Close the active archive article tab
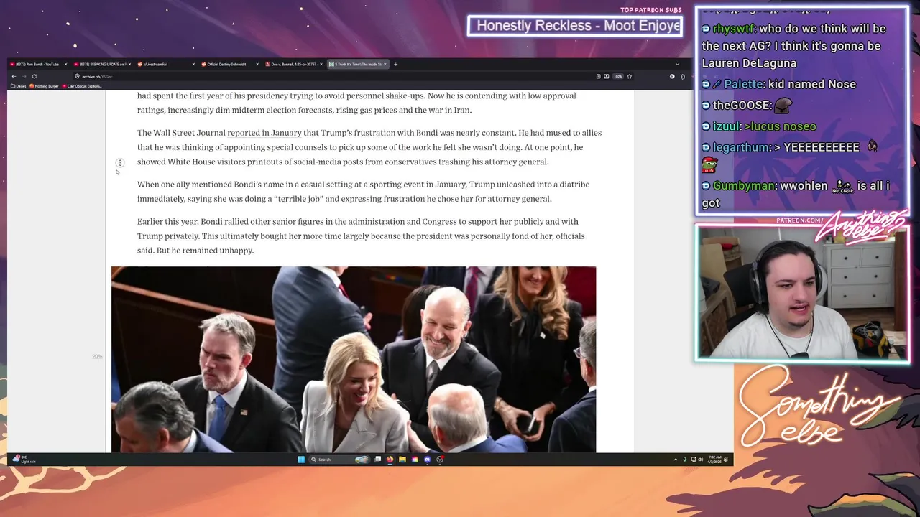 385,64
